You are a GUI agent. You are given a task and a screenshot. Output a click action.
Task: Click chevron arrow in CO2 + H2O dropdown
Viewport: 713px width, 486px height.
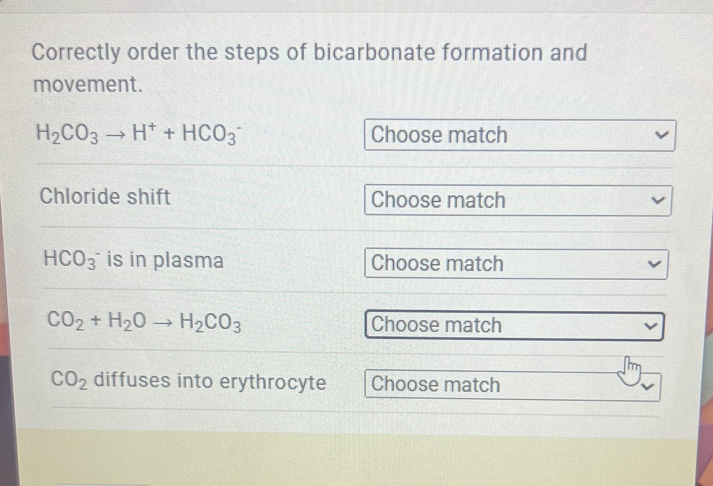point(651,326)
